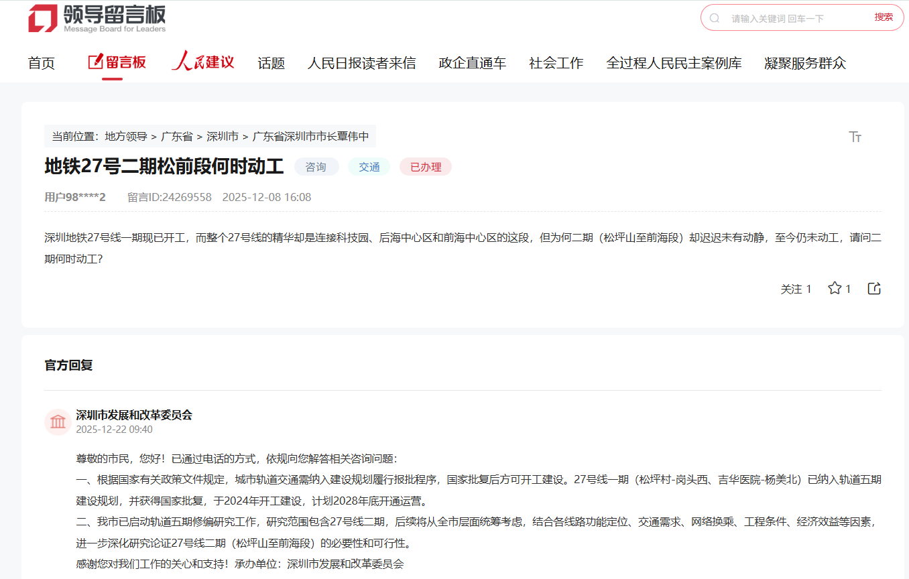Open the font size adjustment icon
This screenshot has height=579, width=909.
855,137
